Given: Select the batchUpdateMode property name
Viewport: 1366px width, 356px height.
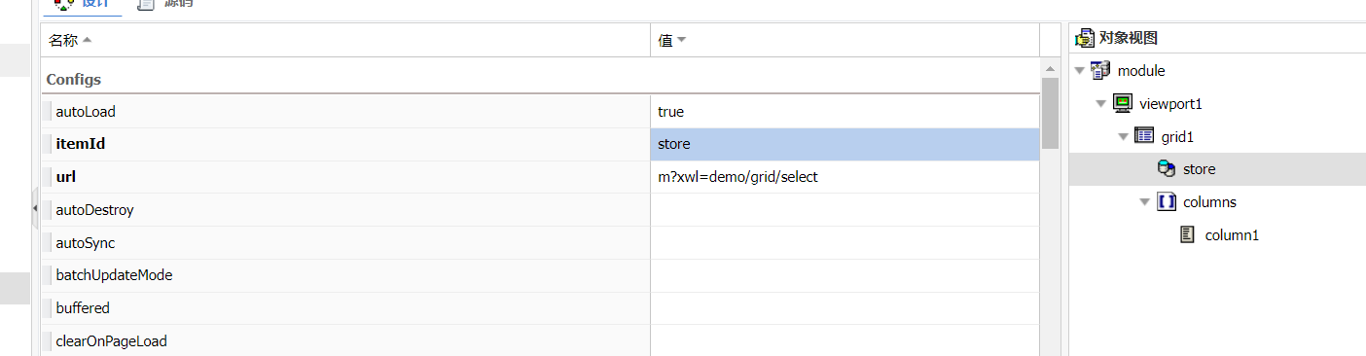Looking at the screenshot, I should pos(114,275).
